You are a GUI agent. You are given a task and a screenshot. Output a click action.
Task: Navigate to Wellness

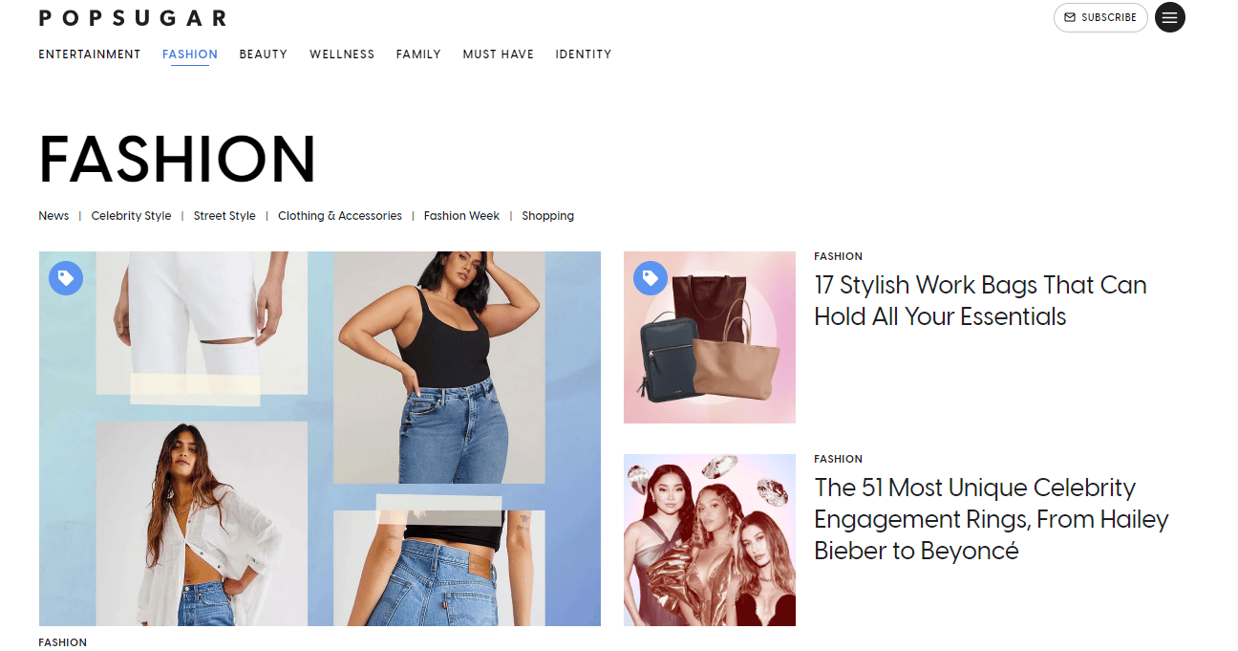coord(342,54)
